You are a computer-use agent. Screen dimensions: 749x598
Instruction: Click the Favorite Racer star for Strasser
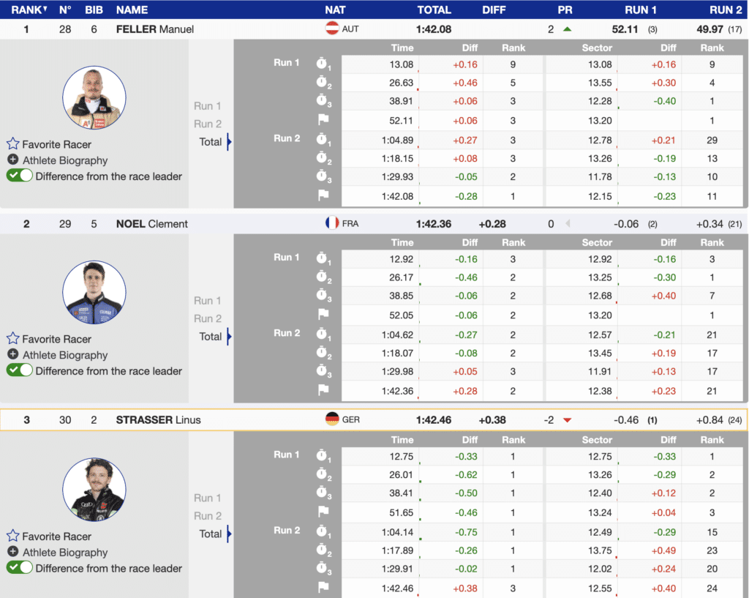pyautogui.click(x=13, y=537)
